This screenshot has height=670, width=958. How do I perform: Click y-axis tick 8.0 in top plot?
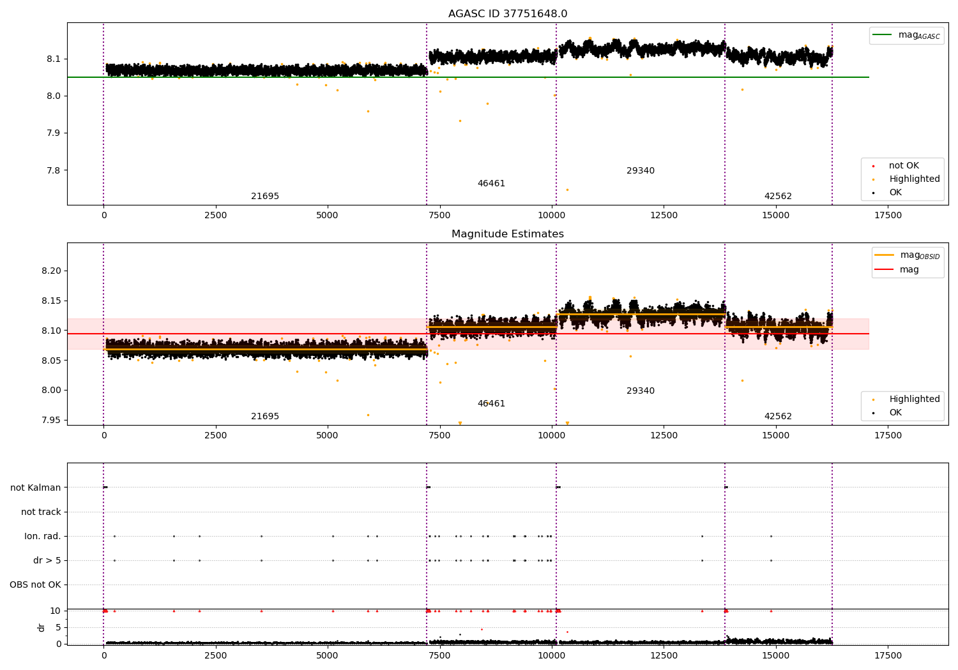pos(52,96)
